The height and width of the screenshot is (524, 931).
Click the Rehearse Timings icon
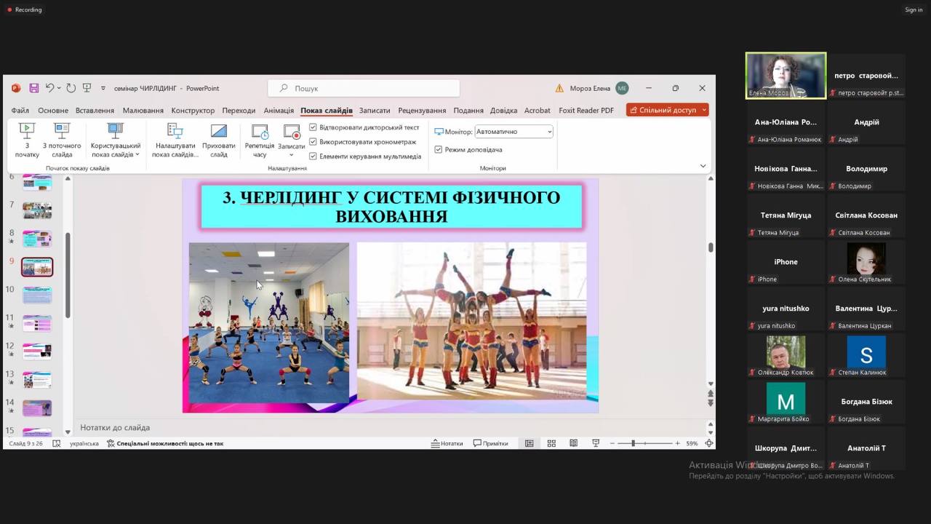[260, 132]
